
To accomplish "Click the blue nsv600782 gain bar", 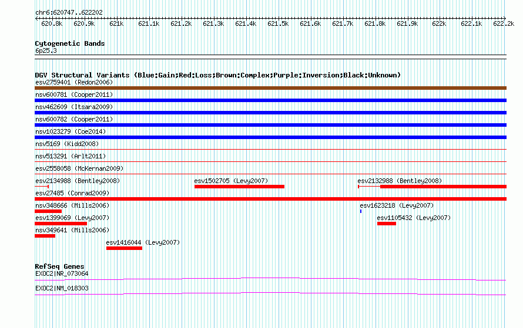I will [x=270, y=125].
